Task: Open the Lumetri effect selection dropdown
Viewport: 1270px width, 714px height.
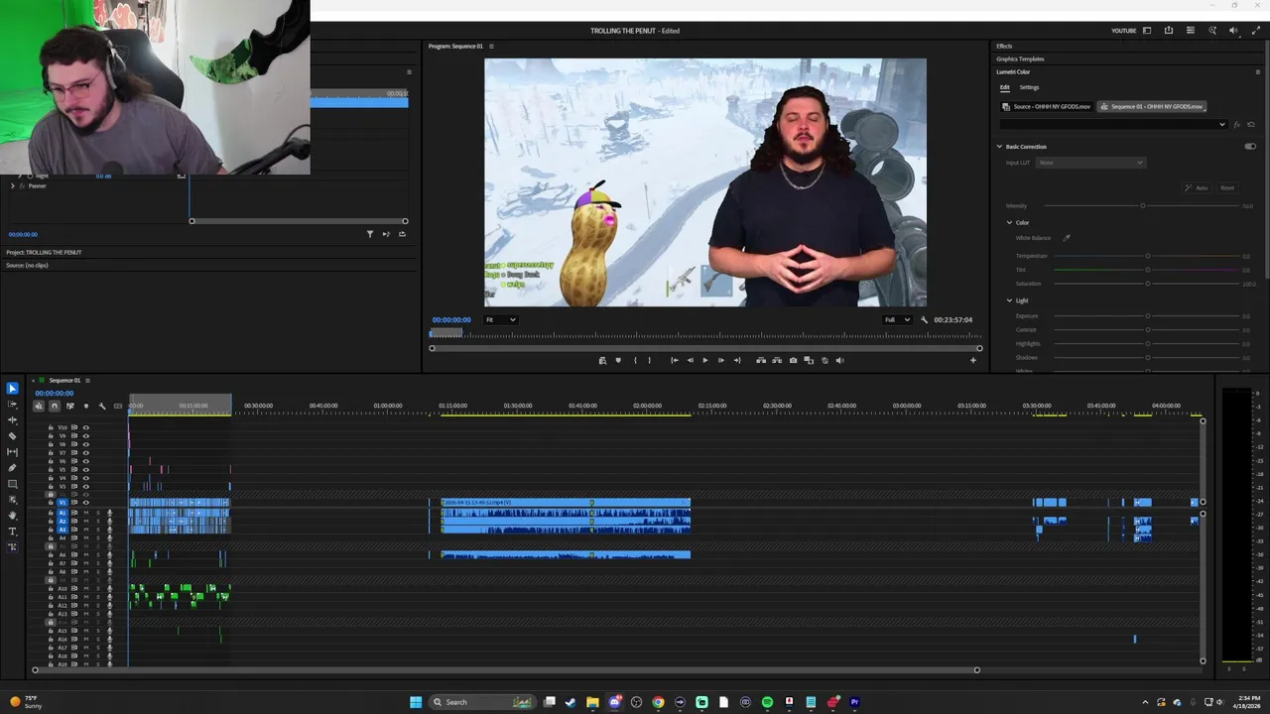Action: (x=1113, y=125)
